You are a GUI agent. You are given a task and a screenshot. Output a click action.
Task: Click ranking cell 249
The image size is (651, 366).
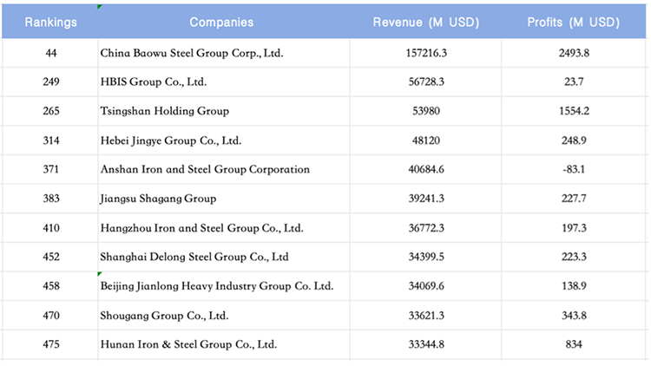pyautogui.click(x=50, y=82)
